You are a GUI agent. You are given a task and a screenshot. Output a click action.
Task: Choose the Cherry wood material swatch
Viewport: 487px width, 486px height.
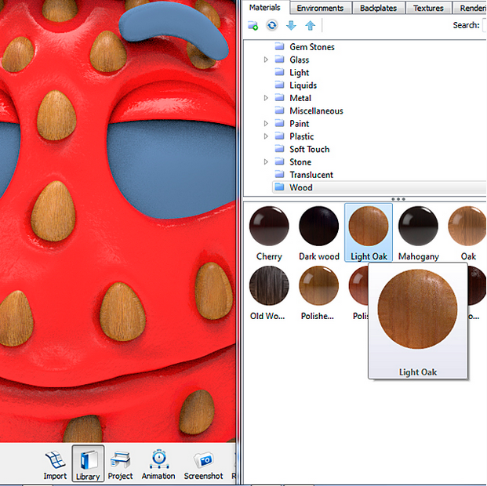coord(269,227)
